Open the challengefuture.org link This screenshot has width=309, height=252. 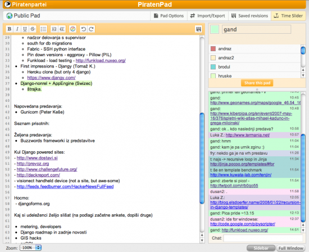coord(47,169)
